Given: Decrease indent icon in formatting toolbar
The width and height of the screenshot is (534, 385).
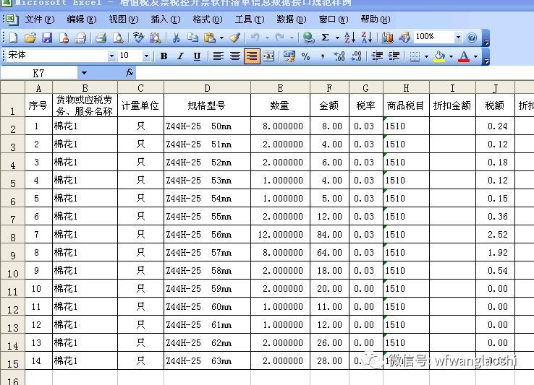Looking at the screenshot, I should click(377, 56).
